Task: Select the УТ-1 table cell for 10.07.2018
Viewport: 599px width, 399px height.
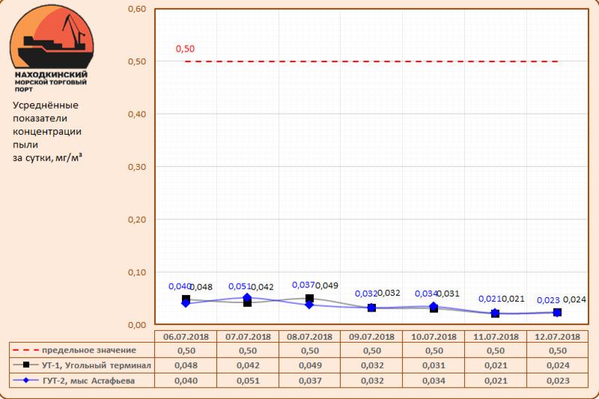Action: [433, 365]
